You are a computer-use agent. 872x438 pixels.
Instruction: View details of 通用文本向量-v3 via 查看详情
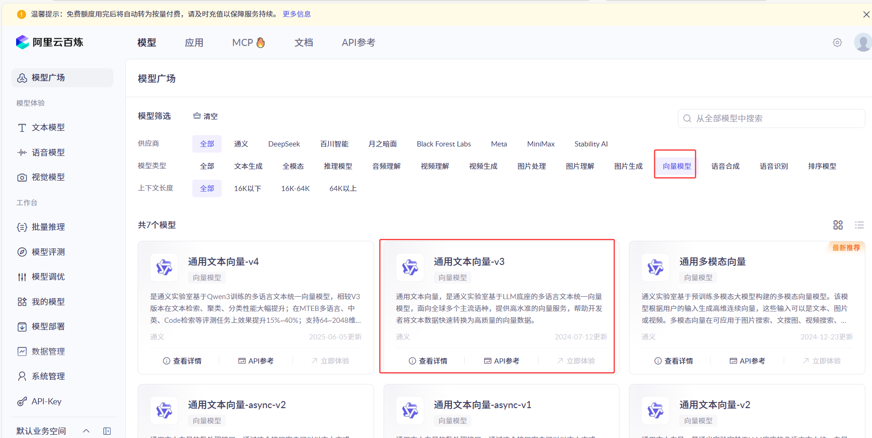coord(428,361)
